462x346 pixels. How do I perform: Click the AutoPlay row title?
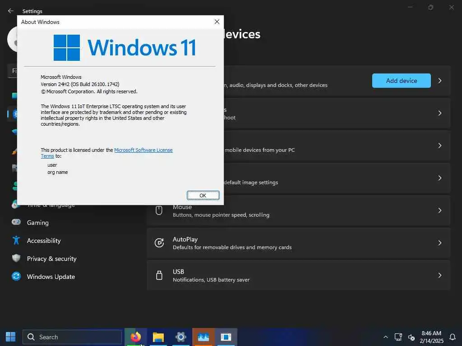[185, 239]
